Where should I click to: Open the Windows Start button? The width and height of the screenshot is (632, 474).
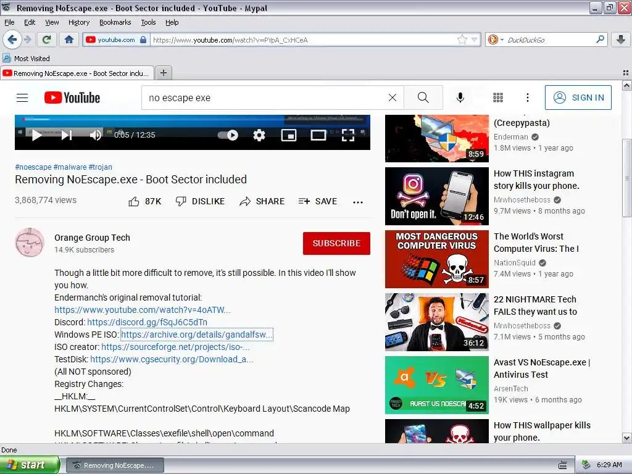[x=30, y=465]
